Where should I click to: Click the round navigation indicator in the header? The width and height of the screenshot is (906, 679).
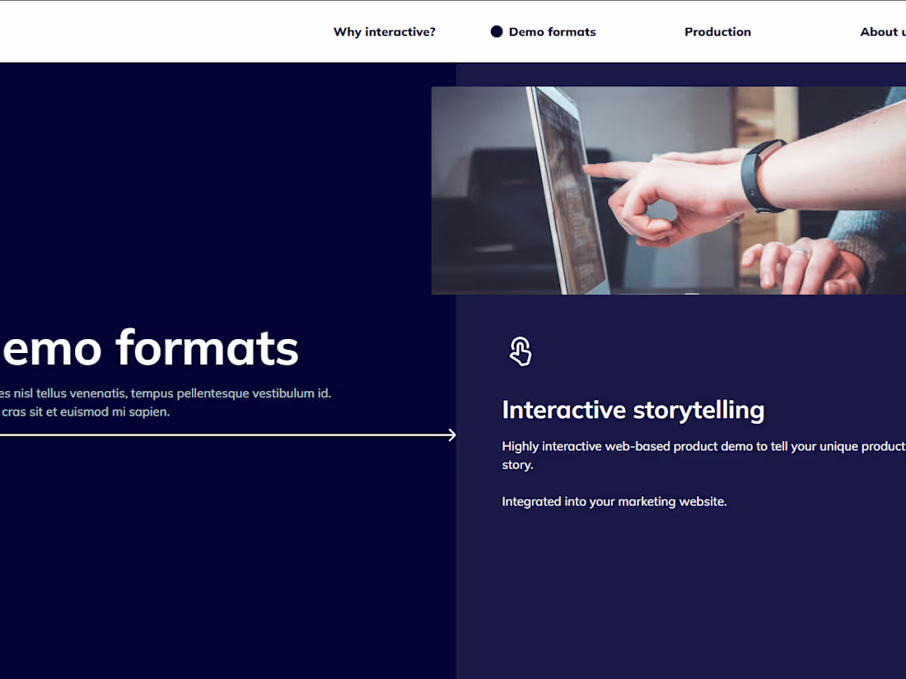[x=497, y=31]
